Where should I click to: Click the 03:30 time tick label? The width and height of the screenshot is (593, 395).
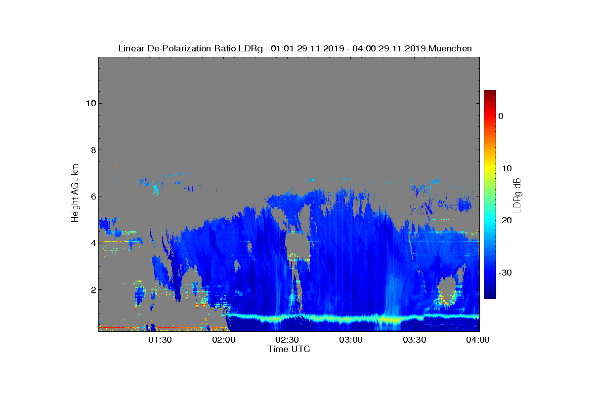point(415,340)
